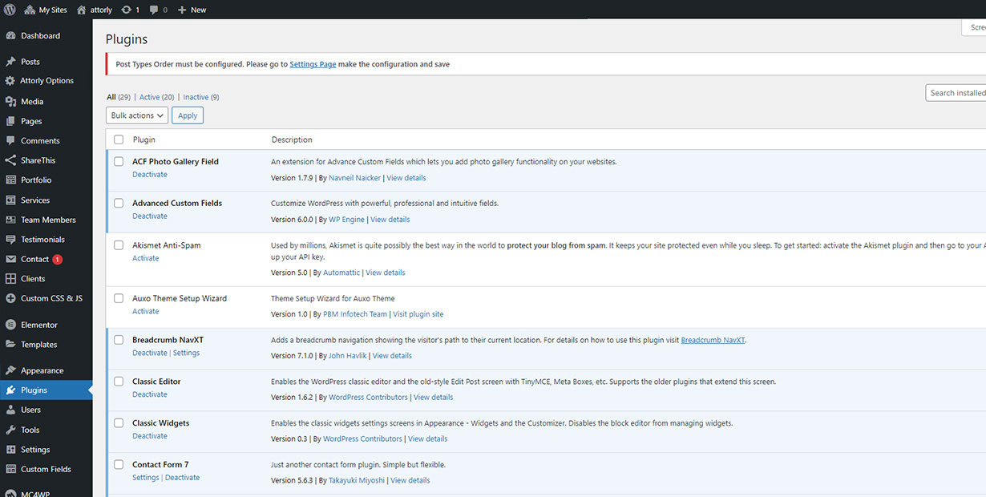The height and width of the screenshot is (497, 986).
Task: Tick the Classic Editor plugin checkbox
Action: click(x=119, y=382)
